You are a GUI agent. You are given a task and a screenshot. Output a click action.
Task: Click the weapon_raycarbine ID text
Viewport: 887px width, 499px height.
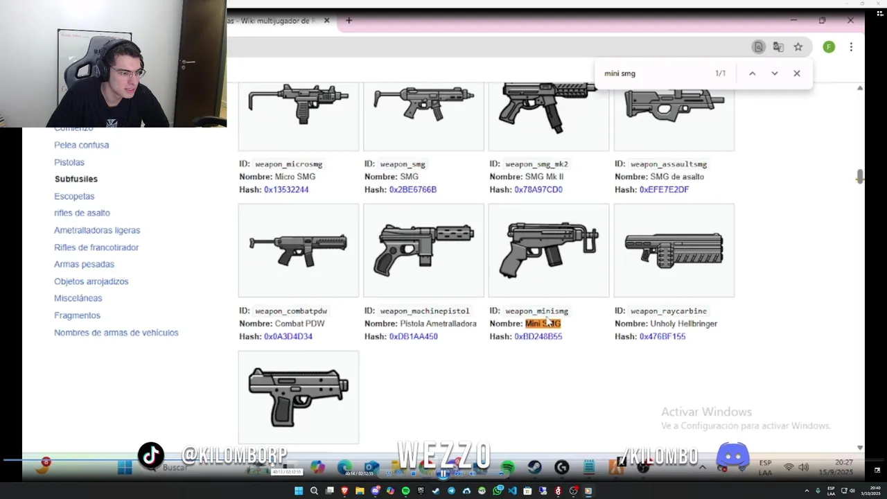pyautogui.click(x=669, y=311)
